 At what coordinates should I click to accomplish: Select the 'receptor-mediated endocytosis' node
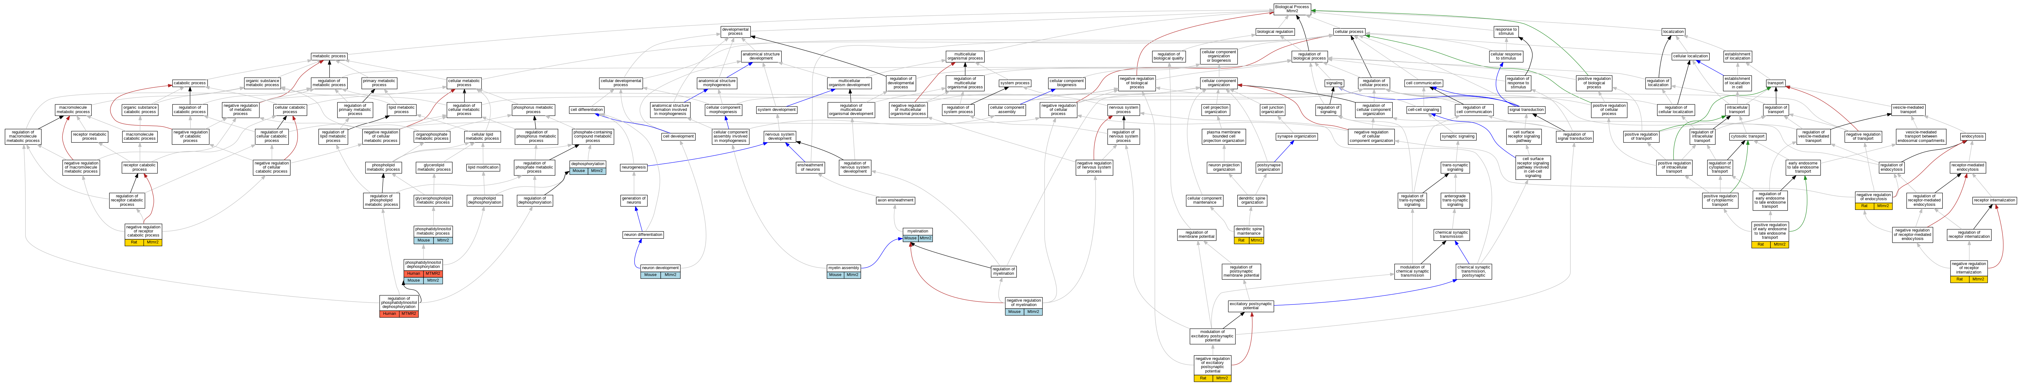coord(1967,167)
